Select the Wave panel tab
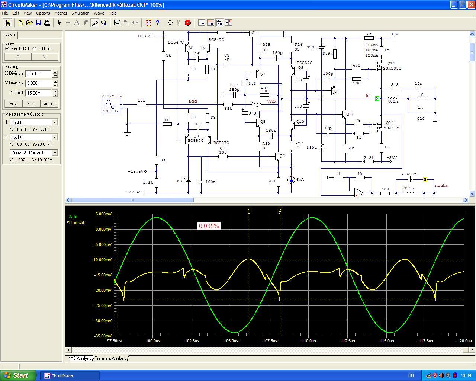Image resolution: width=476 pixels, height=381 pixels. [x=9, y=35]
